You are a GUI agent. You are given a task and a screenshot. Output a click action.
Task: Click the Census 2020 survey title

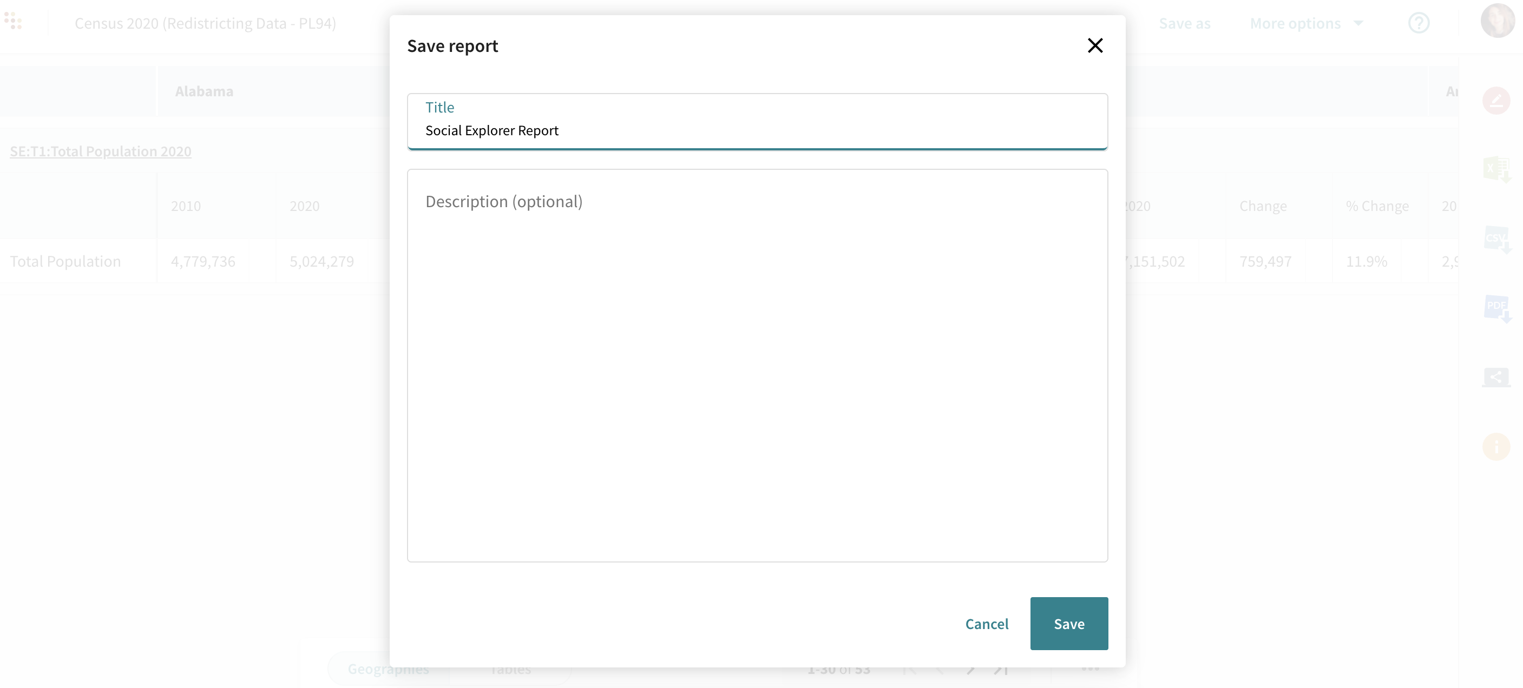tap(205, 23)
